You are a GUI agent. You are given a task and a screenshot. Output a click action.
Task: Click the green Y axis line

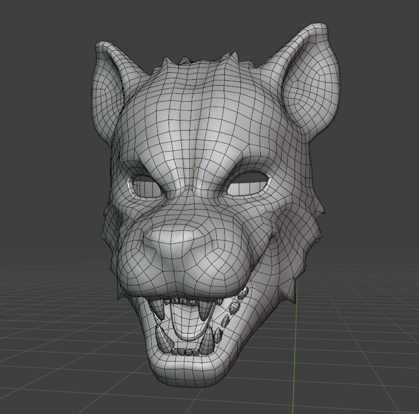click(x=295, y=345)
